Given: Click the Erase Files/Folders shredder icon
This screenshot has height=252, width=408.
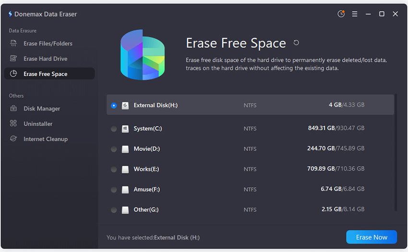Looking at the screenshot, I should click(13, 43).
